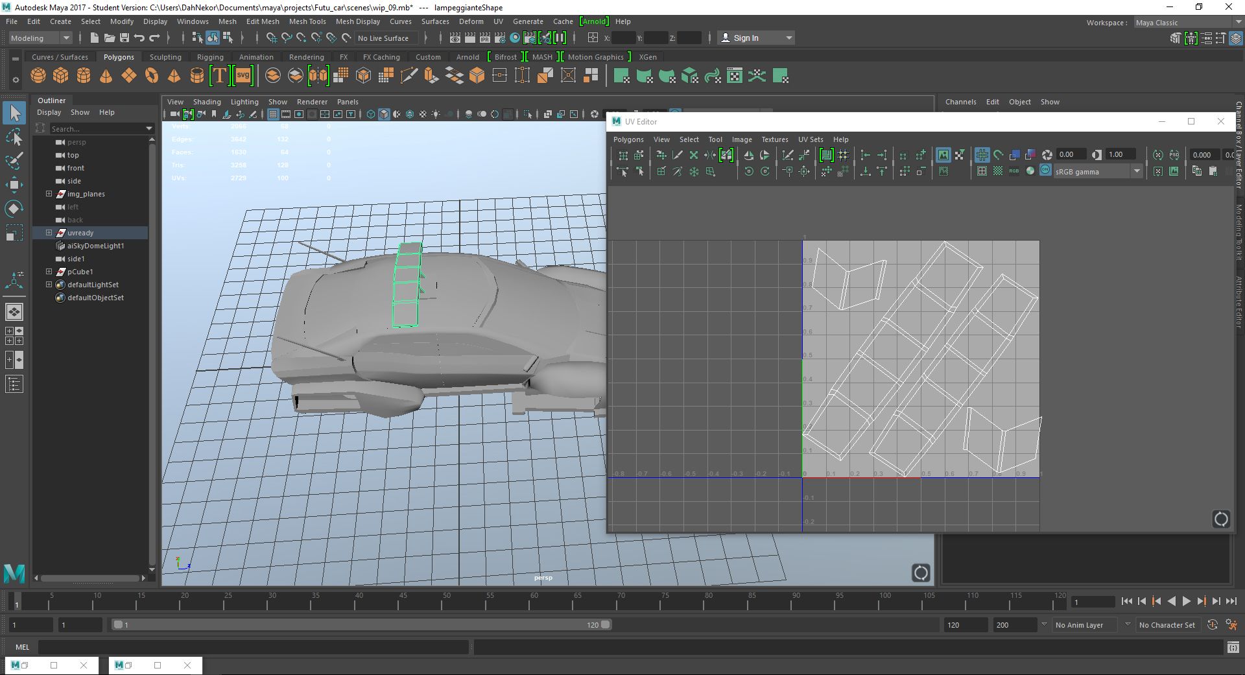Screen dimensions: 1245x675
Task: Open UV Editor Polygons menu
Action: 628,139
